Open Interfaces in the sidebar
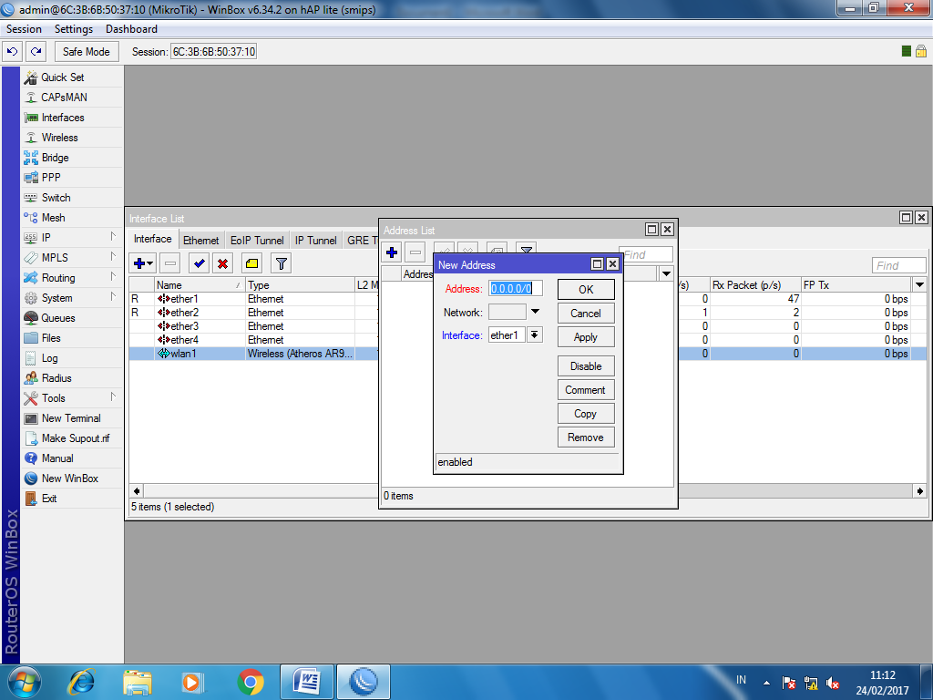 coord(72,118)
